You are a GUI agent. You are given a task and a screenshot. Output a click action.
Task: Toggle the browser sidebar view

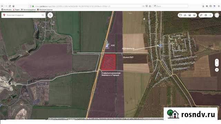pyautogui.click(x=211, y=6)
